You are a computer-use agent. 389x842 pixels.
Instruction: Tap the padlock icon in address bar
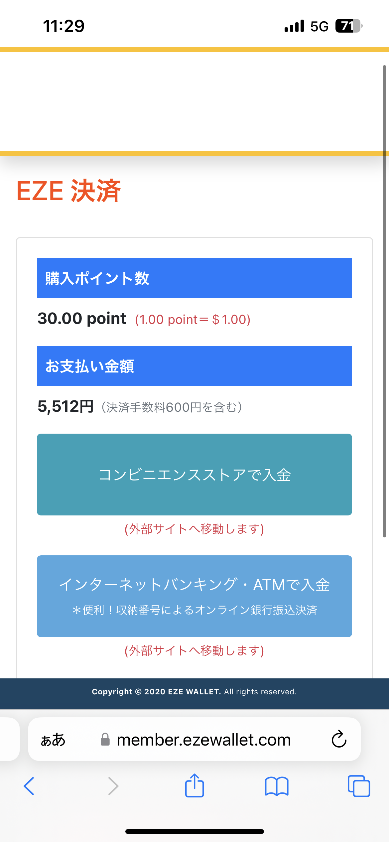(105, 740)
